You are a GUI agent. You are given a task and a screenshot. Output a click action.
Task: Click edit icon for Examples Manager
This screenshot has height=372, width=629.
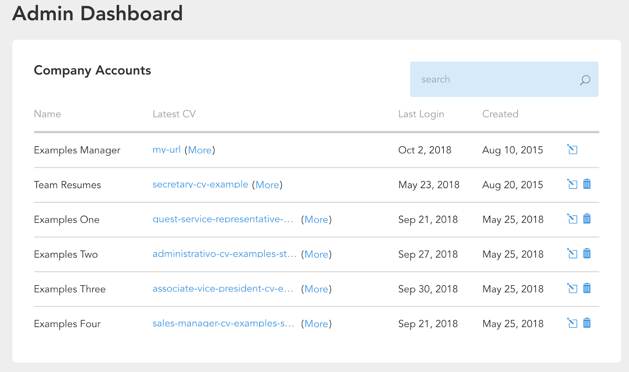572,150
